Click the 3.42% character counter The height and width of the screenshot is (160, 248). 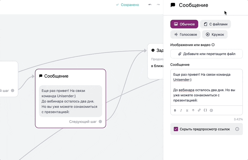(x=238, y=119)
